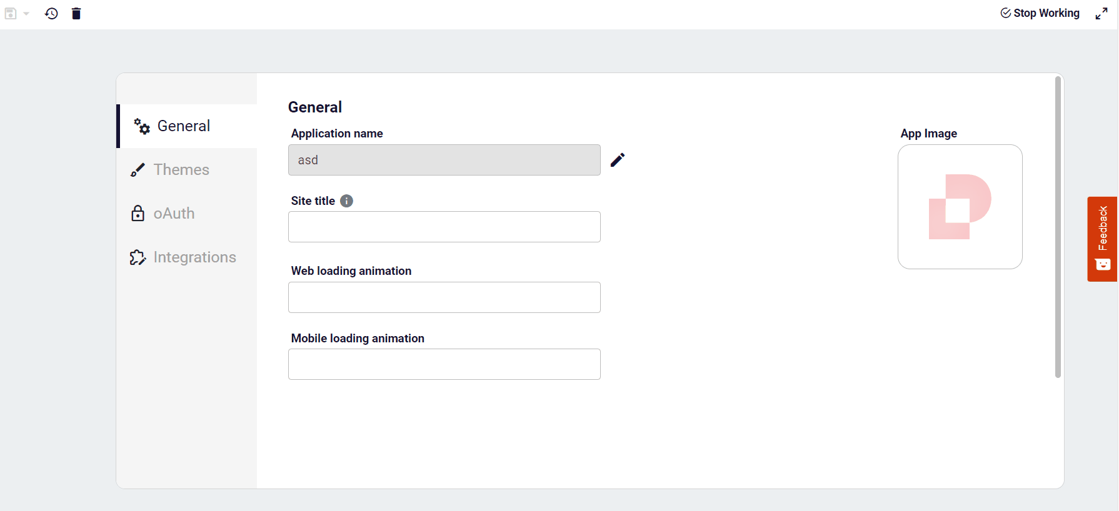Go to the Integrations tab

(x=194, y=257)
